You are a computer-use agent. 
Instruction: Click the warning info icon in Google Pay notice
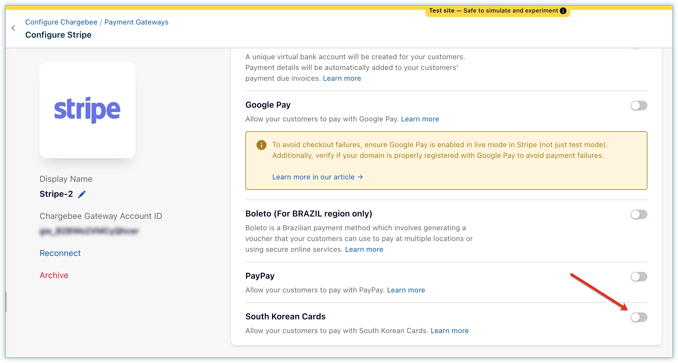pyautogui.click(x=261, y=145)
